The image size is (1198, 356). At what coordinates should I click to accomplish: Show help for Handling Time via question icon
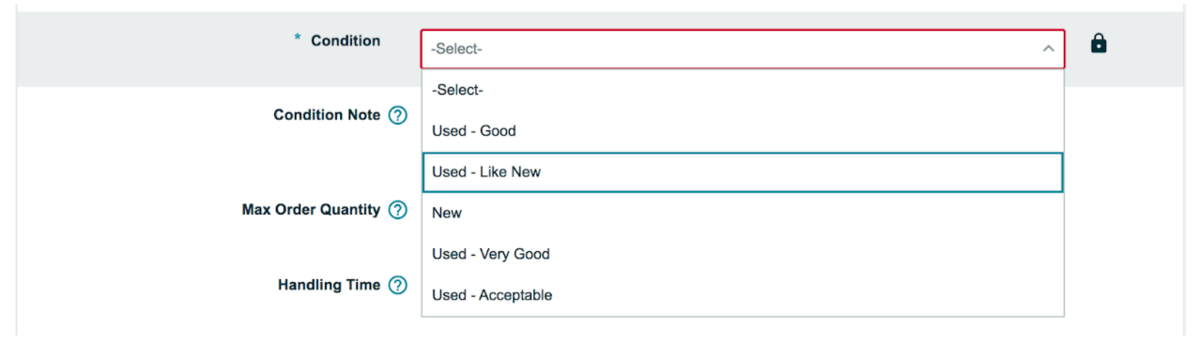398,286
